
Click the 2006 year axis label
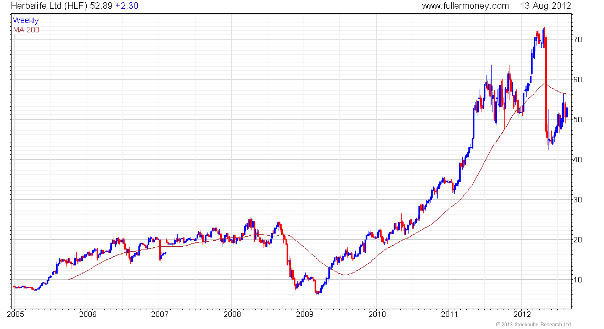point(88,314)
